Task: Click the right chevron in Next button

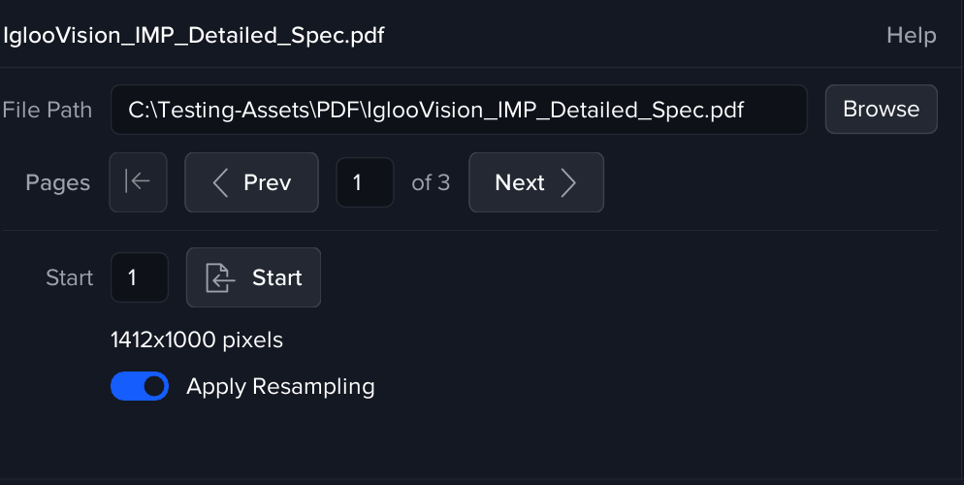Action: (x=569, y=182)
